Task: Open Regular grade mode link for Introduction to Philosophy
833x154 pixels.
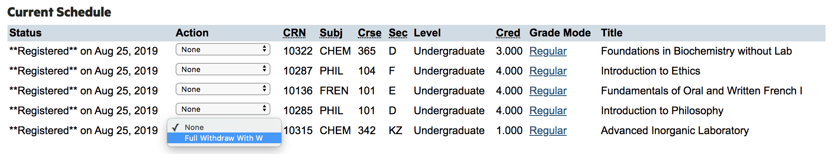Action: point(548,111)
